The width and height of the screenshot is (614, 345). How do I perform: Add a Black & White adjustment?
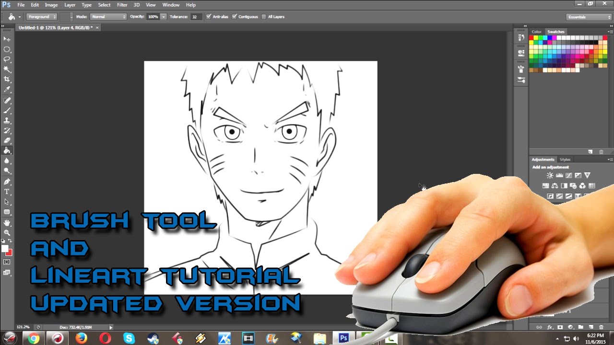coord(564,186)
